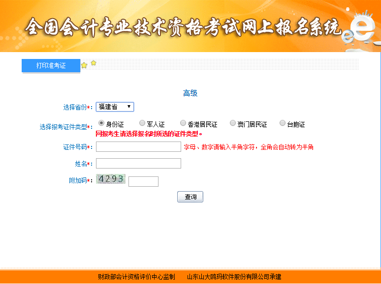Viewport: 381px width, 284px height.
Task: Click the 选择省份 field label
Action: 76,107
